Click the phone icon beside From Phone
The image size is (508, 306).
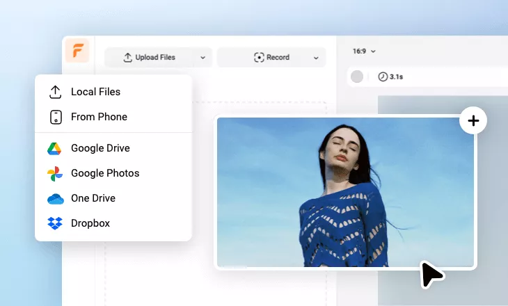(56, 117)
